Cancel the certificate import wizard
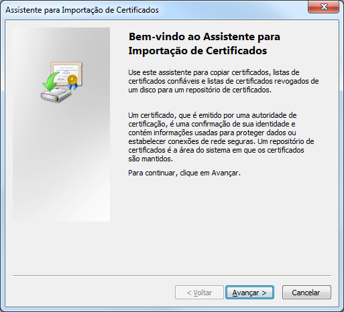The height and width of the screenshot is (312, 344). pos(306,293)
